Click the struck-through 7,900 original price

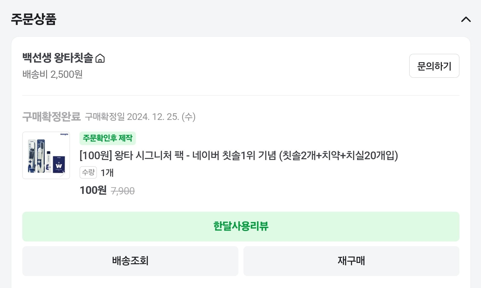click(123, 191)
